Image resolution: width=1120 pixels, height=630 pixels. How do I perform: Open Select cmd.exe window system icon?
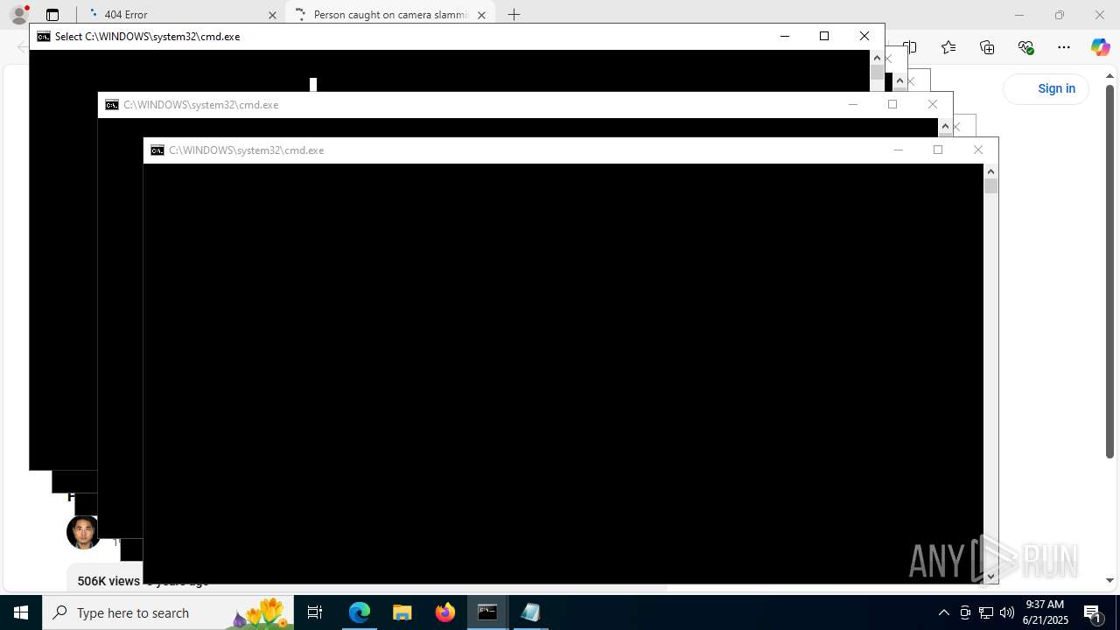point(44,37)
